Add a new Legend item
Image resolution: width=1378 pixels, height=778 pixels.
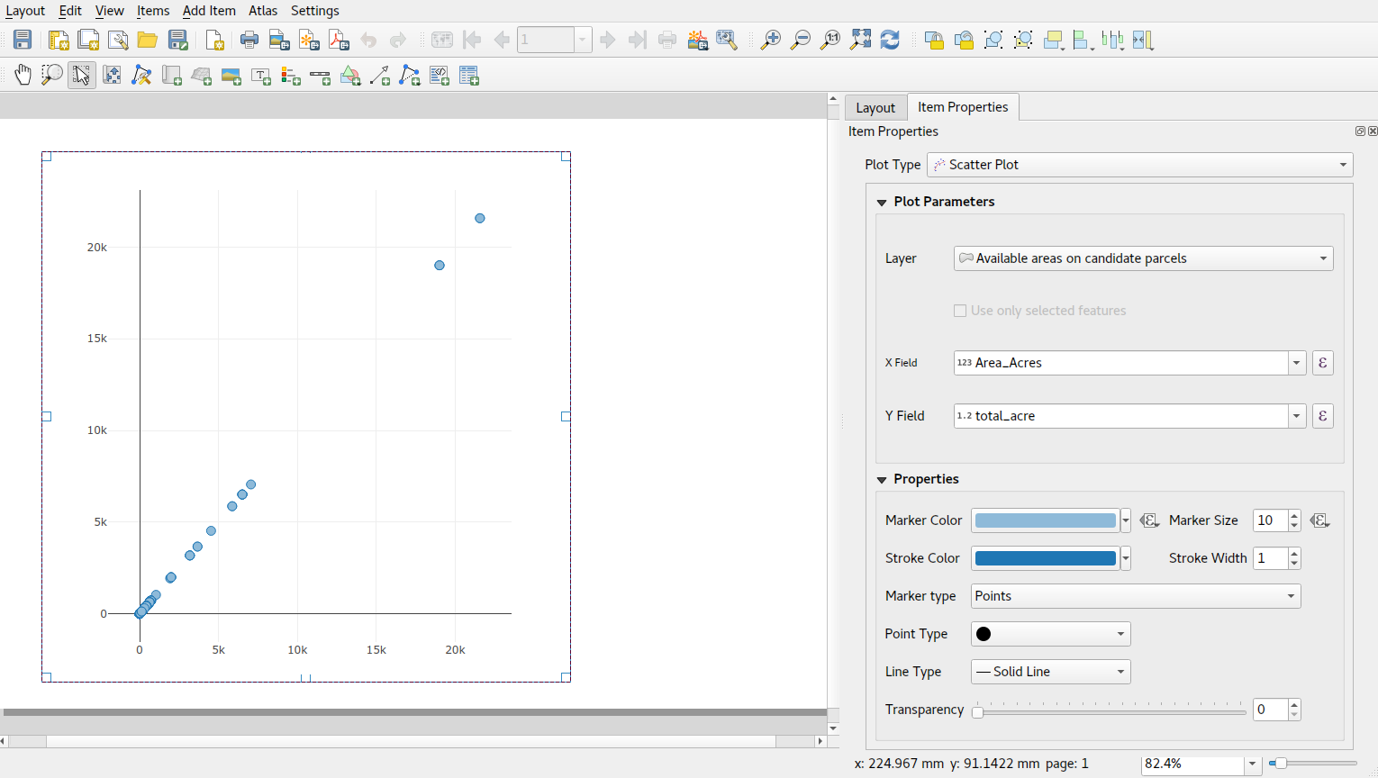click(290, 75)
